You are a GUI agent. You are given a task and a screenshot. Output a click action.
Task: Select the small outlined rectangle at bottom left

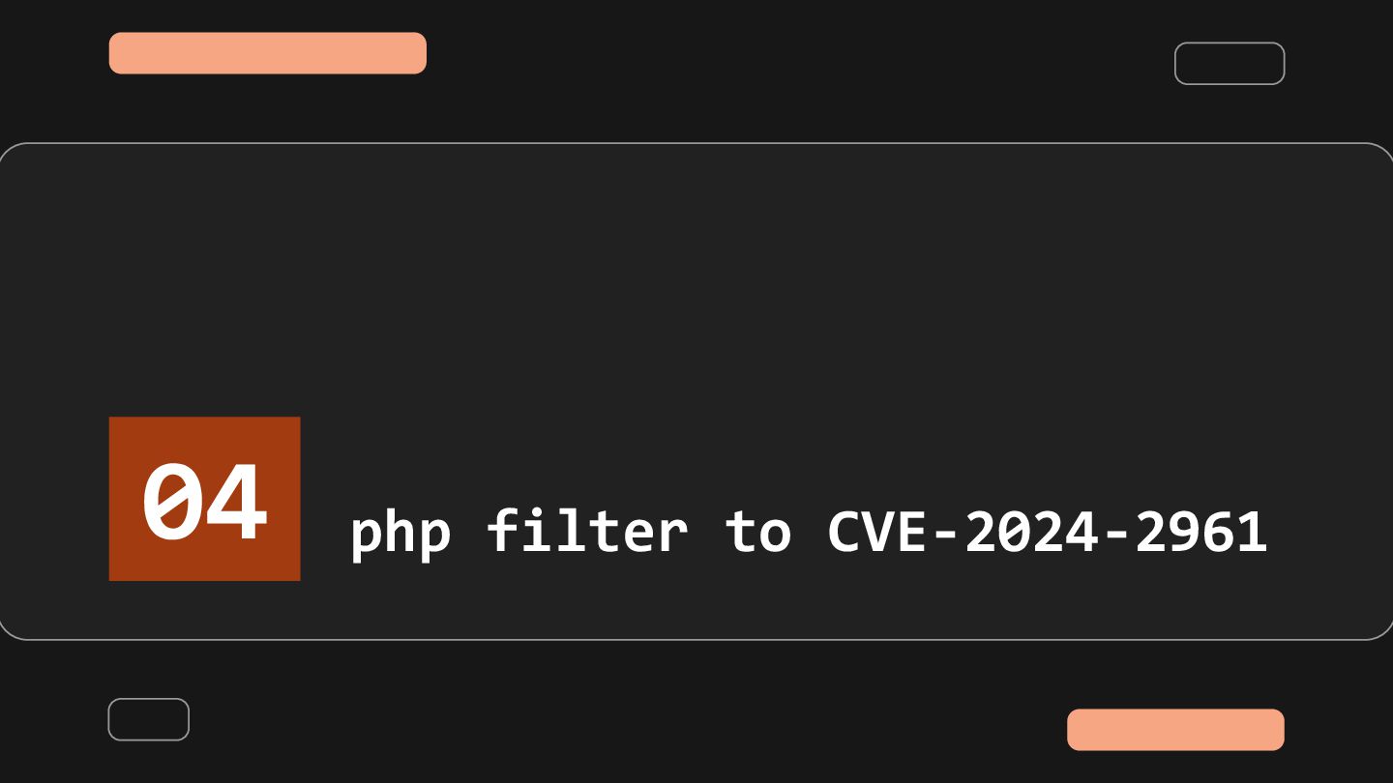(x=148, y=719)
